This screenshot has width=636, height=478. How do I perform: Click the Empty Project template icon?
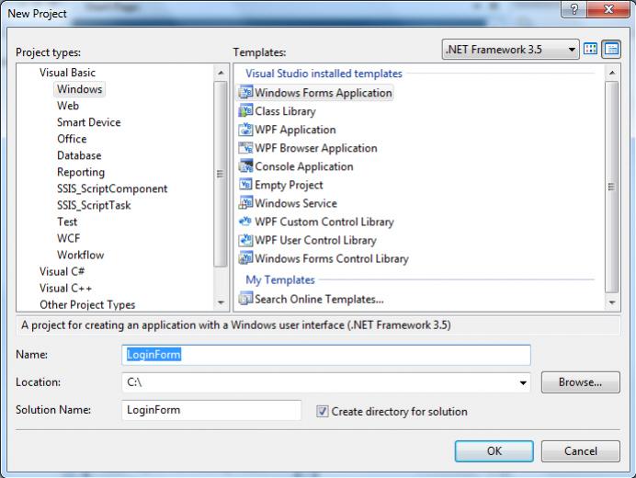click(x=245, y=185)
